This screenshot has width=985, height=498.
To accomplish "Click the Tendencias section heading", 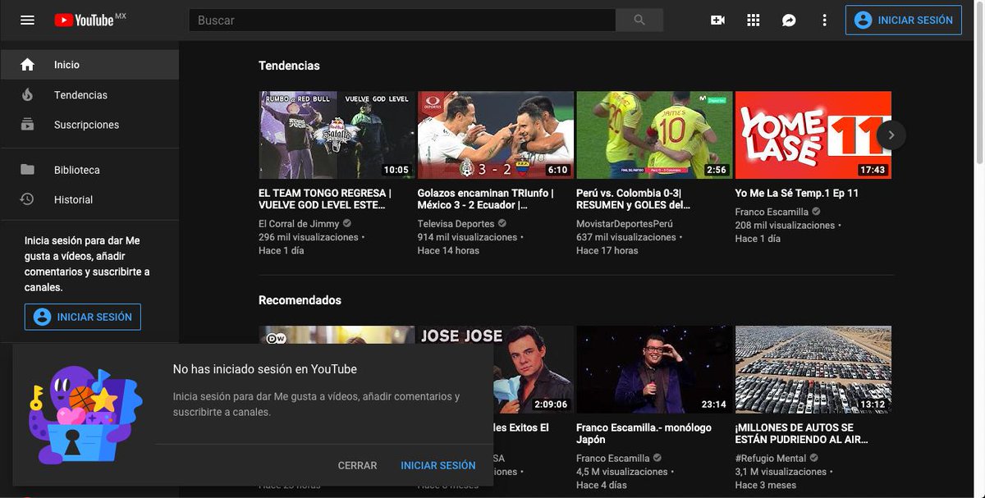I will [x=289, y=66].
